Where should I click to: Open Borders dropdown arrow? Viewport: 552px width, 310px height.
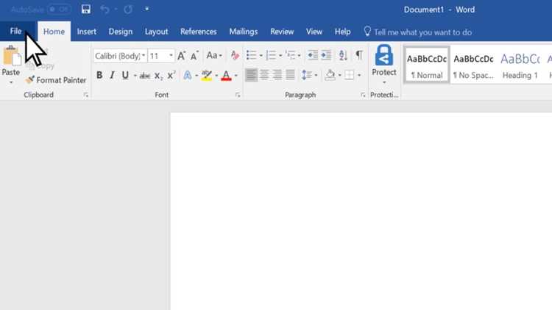click(x=359, y=75)
